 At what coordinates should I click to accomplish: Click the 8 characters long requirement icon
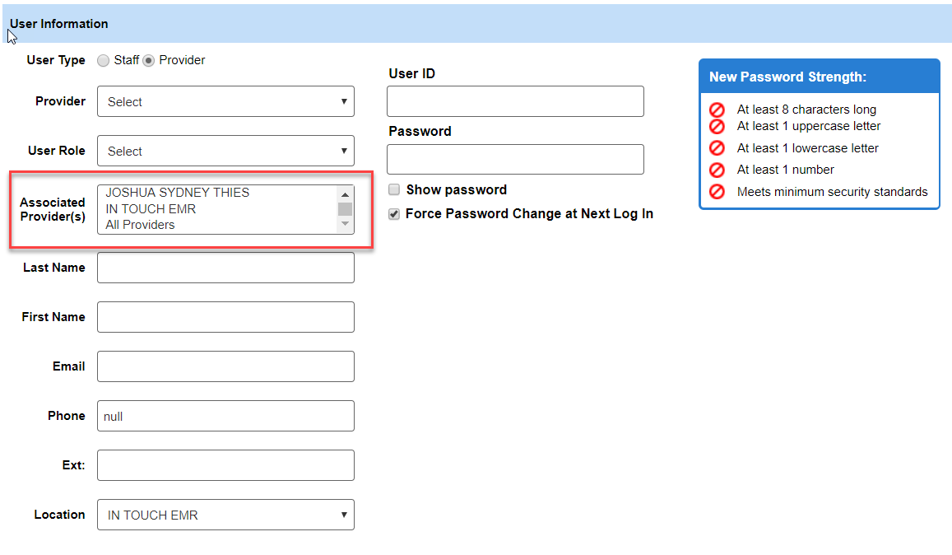coord(717,110)
